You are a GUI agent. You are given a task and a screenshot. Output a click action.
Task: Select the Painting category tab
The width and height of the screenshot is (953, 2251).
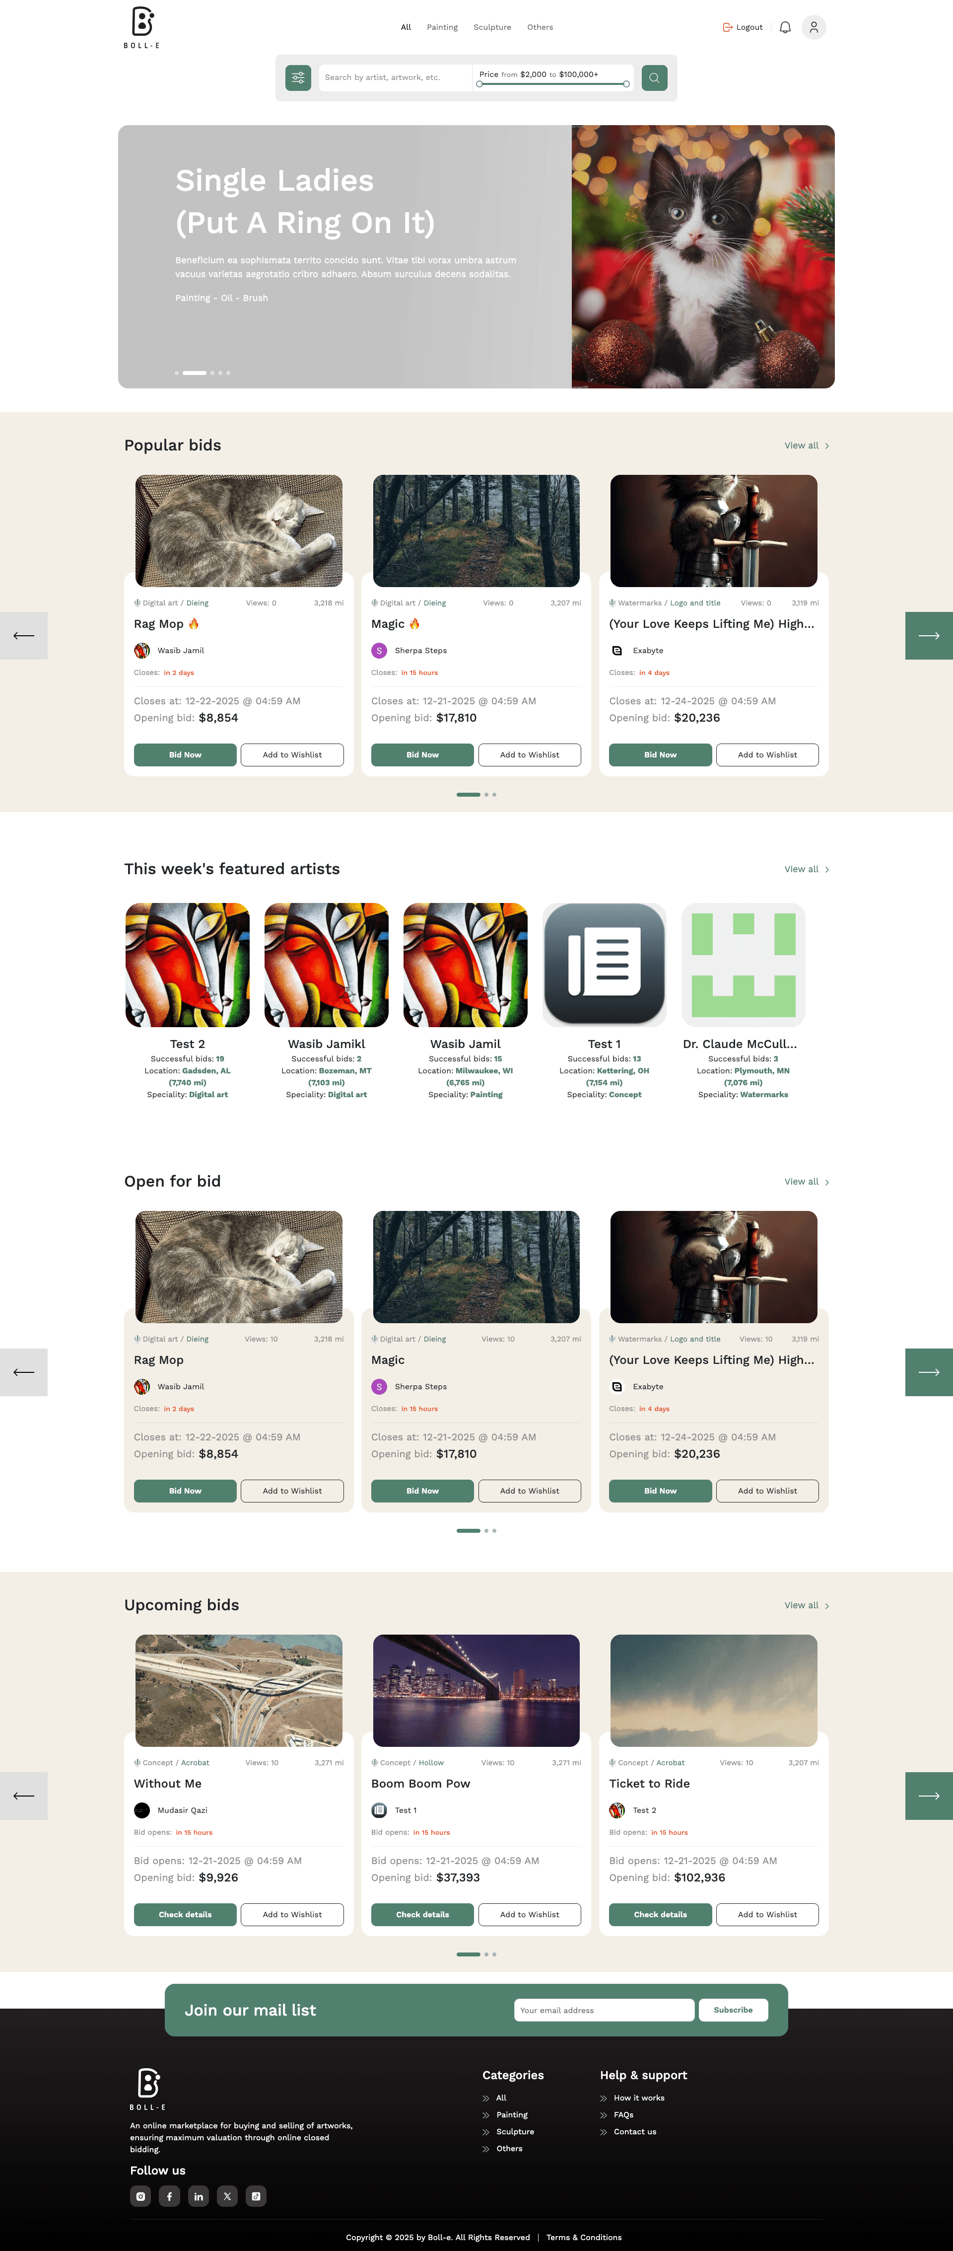(x=442, y=27)
